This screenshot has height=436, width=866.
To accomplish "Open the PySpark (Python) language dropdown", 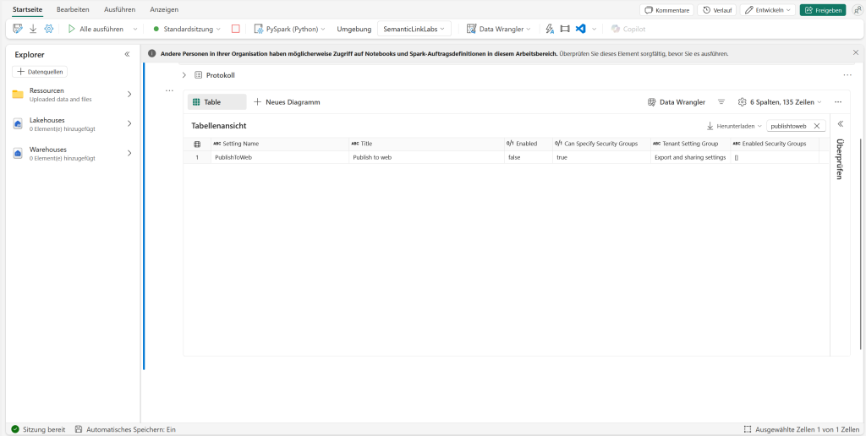I will [290, 29].
